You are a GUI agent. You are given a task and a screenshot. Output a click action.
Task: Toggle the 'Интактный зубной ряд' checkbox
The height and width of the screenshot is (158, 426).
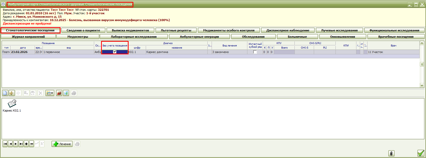(255, 52)
